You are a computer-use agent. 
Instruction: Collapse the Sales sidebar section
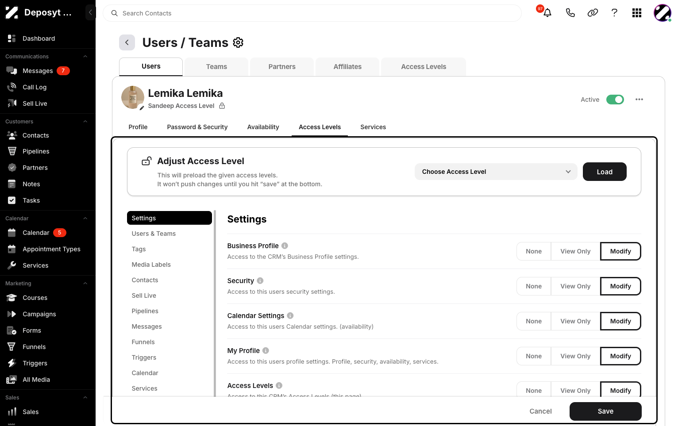click(x=85, y=397)
